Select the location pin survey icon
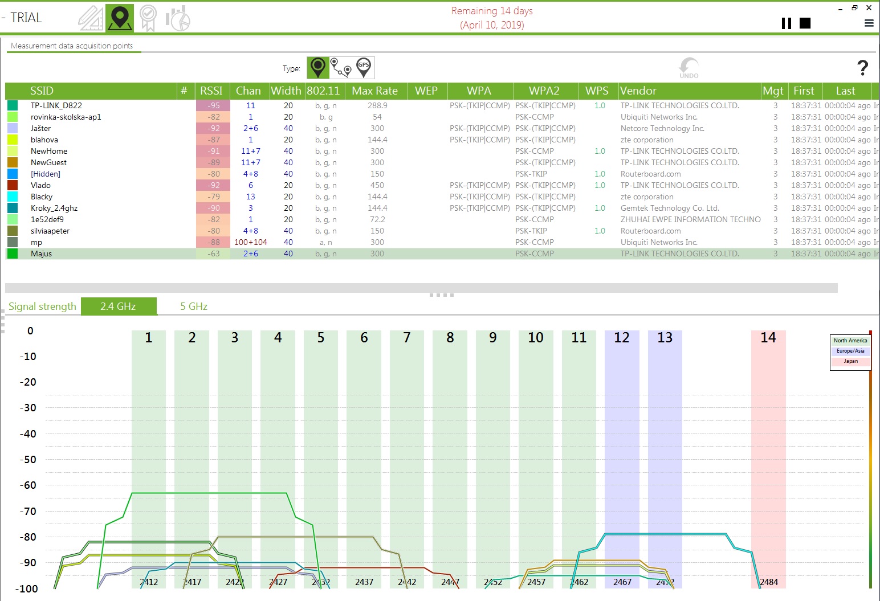 (x=120, y=18)
